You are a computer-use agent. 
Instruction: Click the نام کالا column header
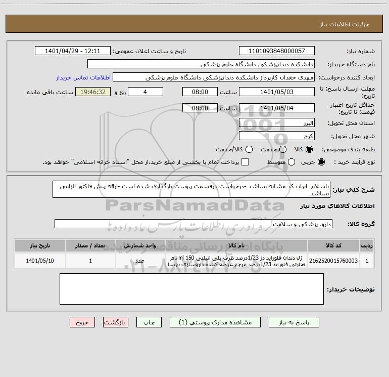[x=236, y=245]
